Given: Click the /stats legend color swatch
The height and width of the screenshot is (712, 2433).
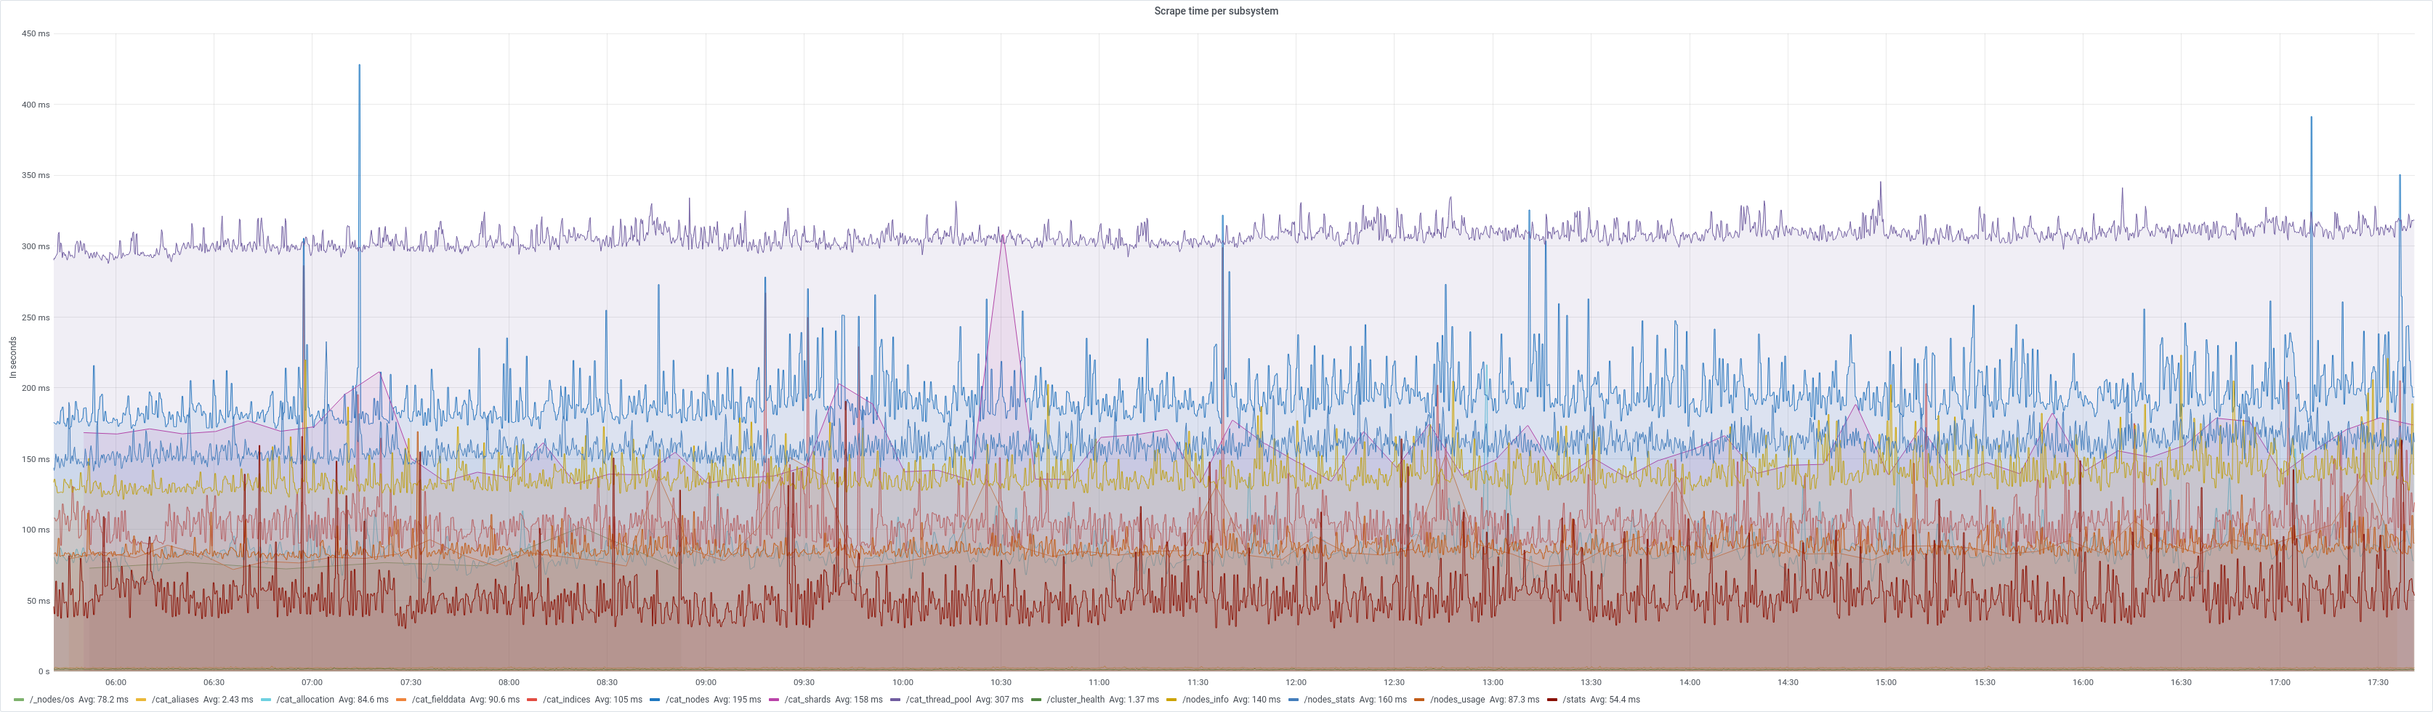Looking at the screenshot, I should [1553, 700].
